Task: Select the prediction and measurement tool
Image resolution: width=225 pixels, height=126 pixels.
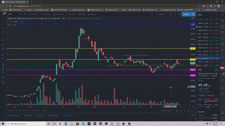Action: pos(3,45)
